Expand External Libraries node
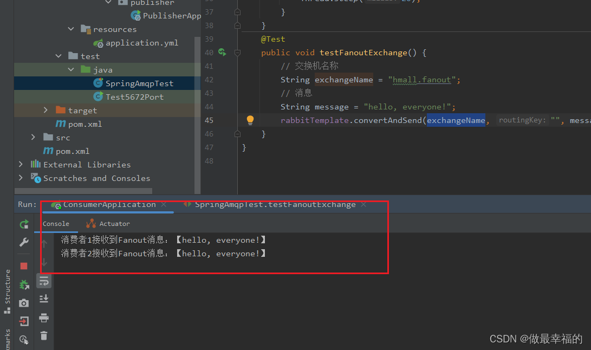591x350 pixels. pos(21,165)
